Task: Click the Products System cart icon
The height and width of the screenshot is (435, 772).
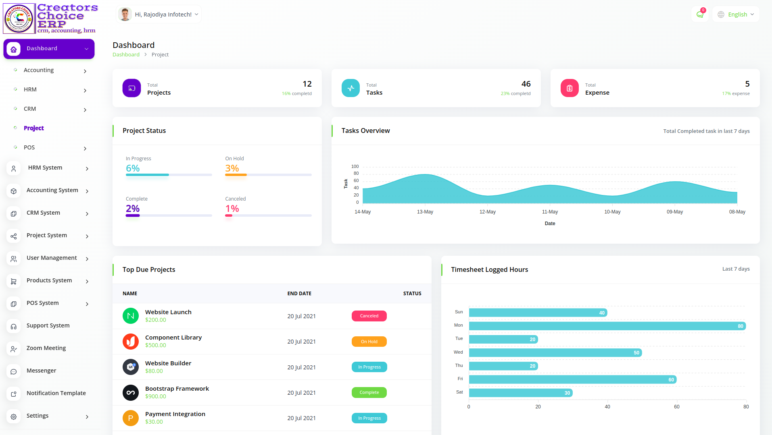Action: [x=14, y=281]
